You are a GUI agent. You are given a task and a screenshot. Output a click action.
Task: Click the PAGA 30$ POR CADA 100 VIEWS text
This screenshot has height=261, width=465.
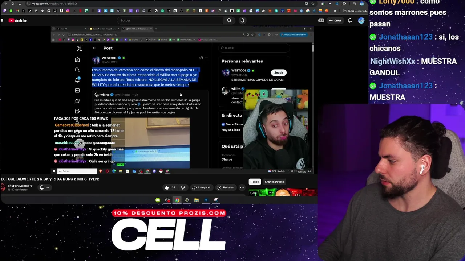81,119
